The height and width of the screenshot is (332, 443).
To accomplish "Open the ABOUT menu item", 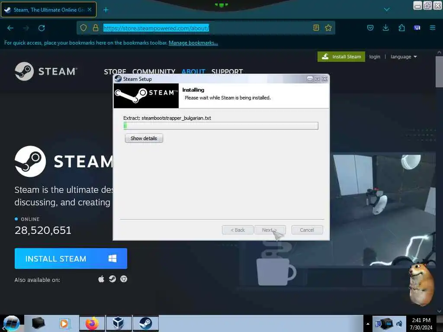I will tap(193, 71).
